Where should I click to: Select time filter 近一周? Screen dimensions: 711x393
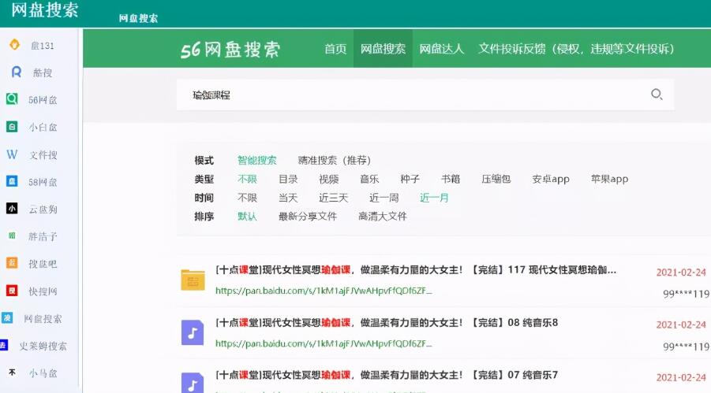coord(384,198)
